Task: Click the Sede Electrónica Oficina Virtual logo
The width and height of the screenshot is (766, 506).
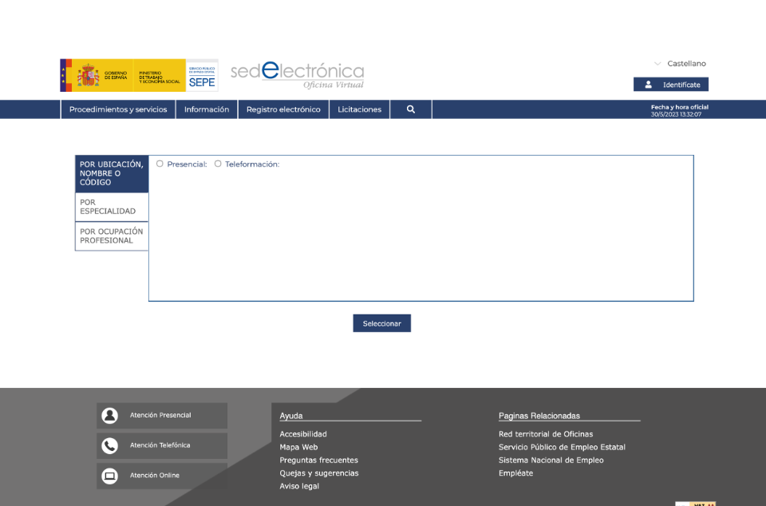Action: click(297, 75)
